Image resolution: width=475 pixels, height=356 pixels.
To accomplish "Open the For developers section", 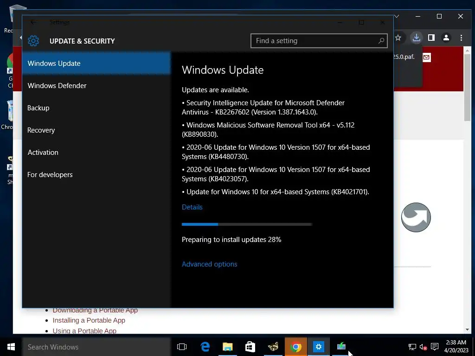I will pos(96,175).
